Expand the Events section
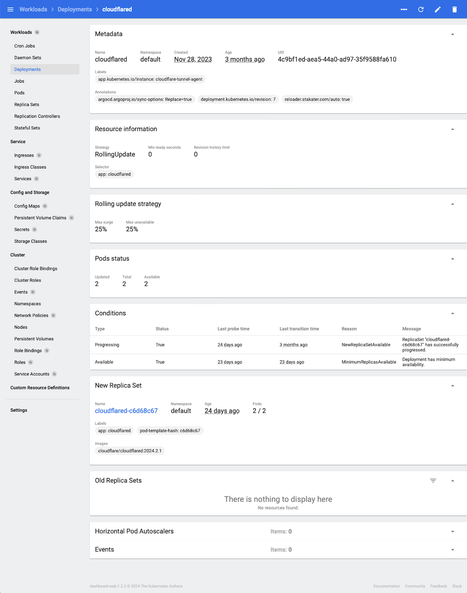The width and height of the screenshot is (467, 593). (453, 550)
